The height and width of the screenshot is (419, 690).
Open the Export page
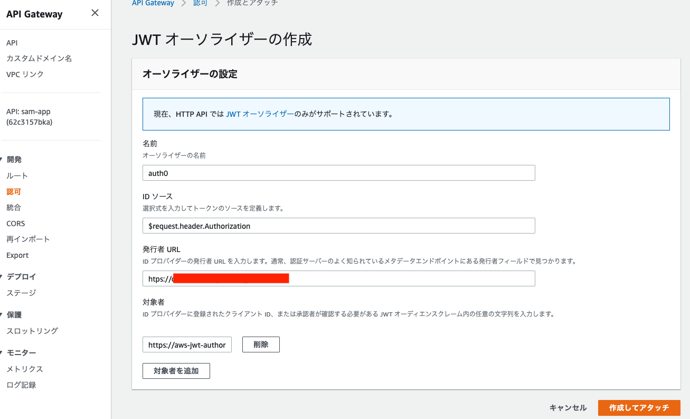pyautogui.click(x=17, y=255)
